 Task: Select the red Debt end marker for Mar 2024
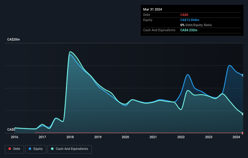point(243,133)
